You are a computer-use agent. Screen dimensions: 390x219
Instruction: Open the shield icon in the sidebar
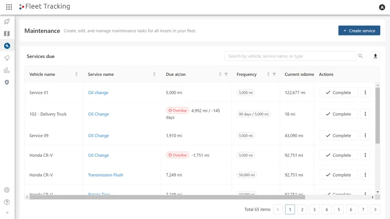[7, 83]
